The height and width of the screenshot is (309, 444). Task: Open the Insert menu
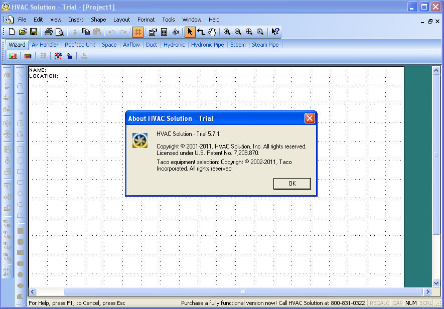[x=76, y=20]
